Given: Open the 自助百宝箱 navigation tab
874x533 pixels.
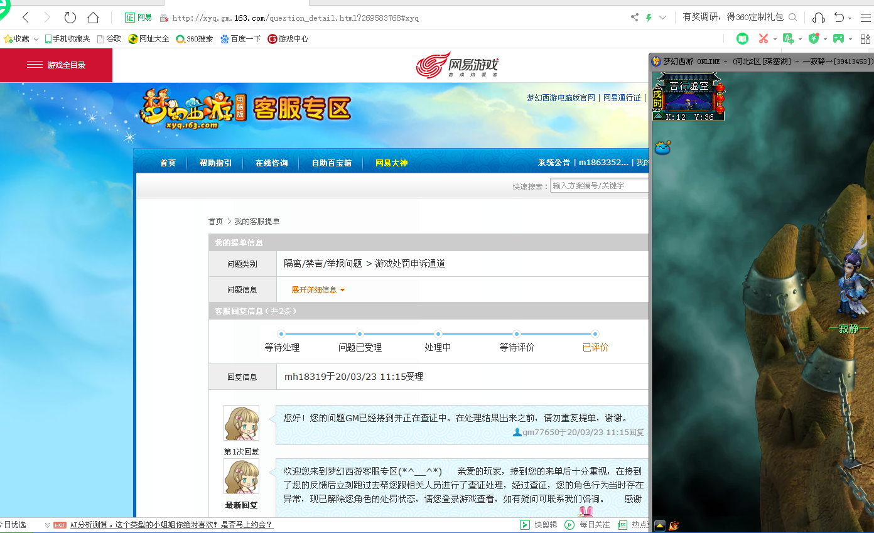Looking at the screenshot, I should [332, 163].
